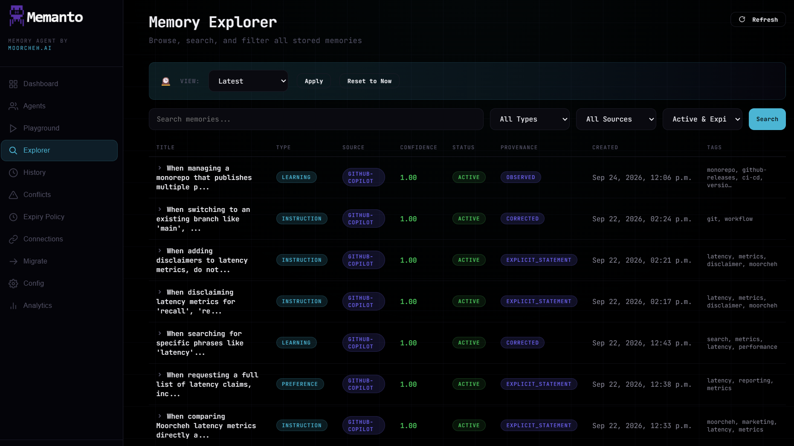Expand the 'When requesting a full list' row
Viewport: 794px width, 446px height.
coord(160,375)
